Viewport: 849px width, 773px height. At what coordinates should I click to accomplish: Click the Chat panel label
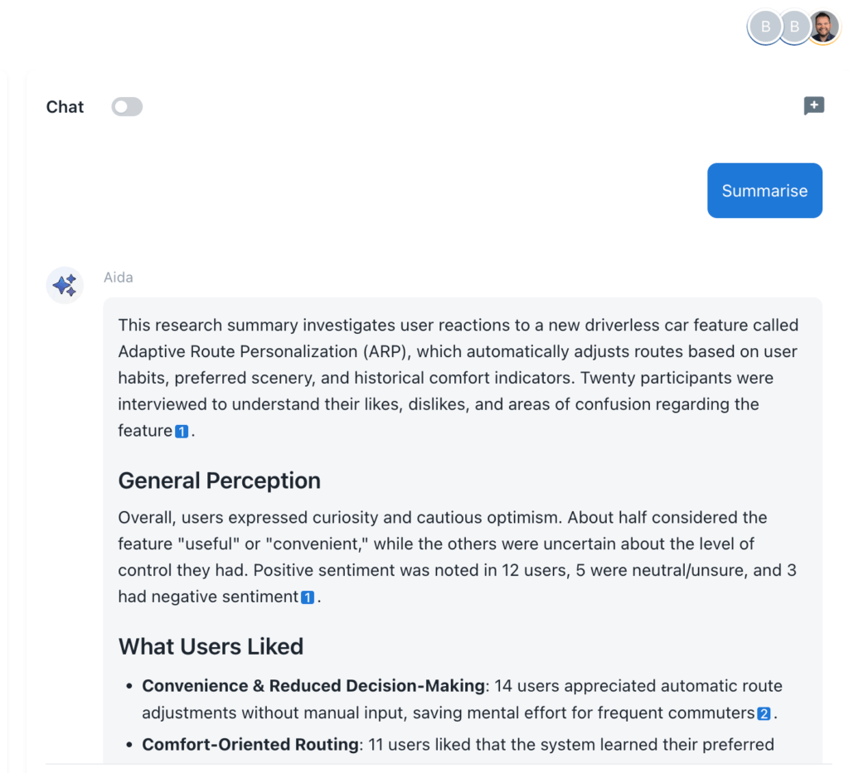pos(65,107)
